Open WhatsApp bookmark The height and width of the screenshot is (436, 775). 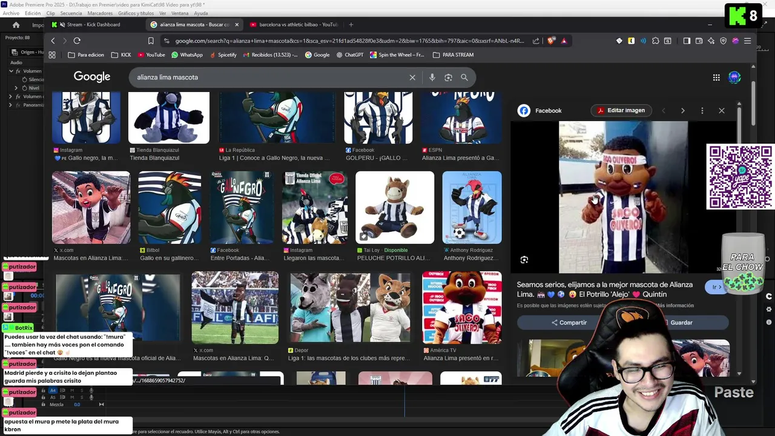[186, 55]
